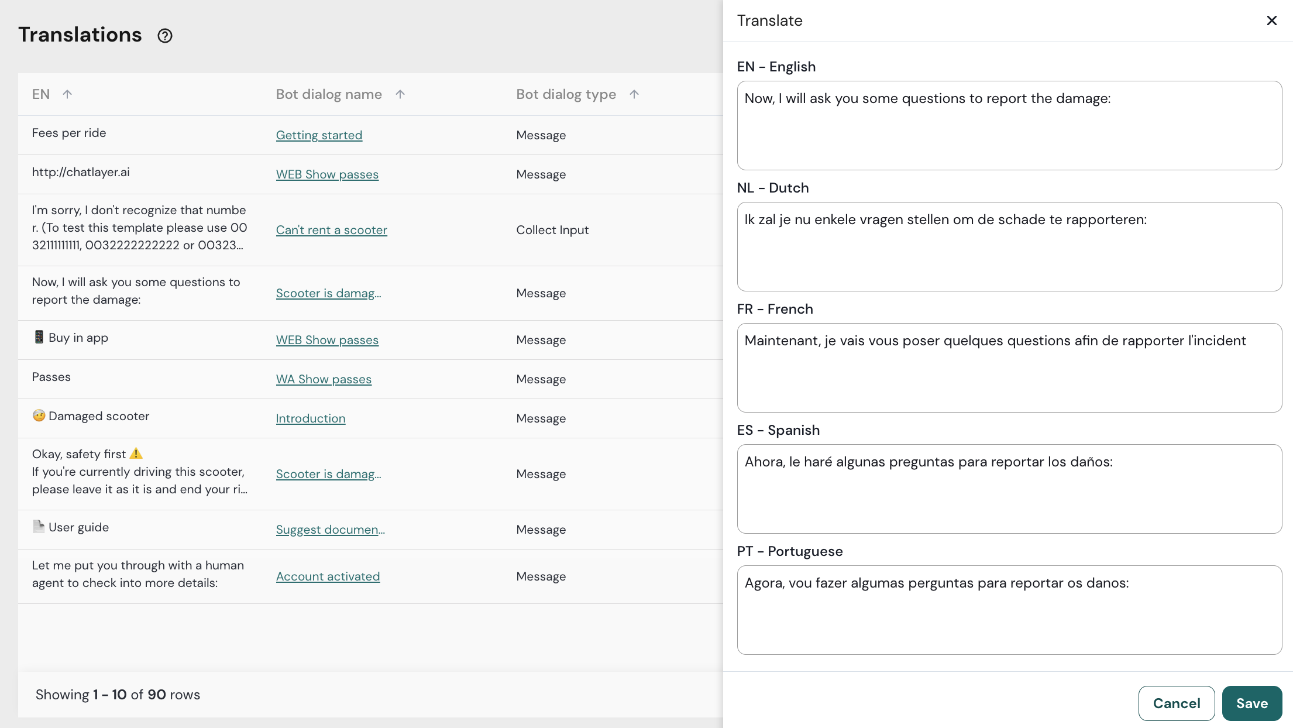The height and width of the screenshot is (728, 1293).
Task: Click the help question mark icon beside Translations
Action: (165, 36)
